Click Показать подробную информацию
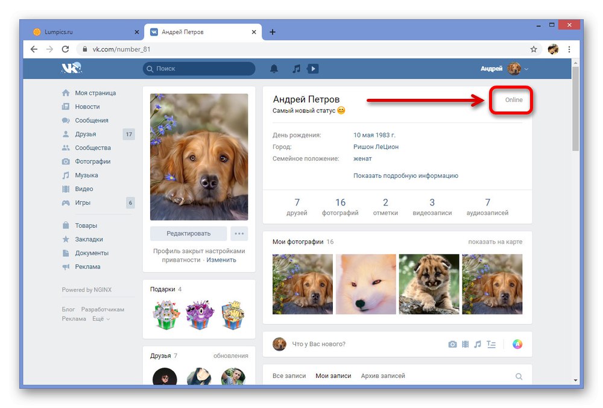The width and height of the screenshot is (603, 408). (406, 175)
